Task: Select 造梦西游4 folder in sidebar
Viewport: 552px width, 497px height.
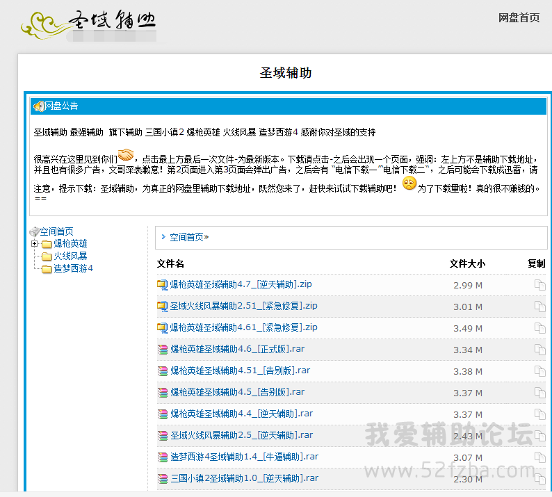Action: 73,268
